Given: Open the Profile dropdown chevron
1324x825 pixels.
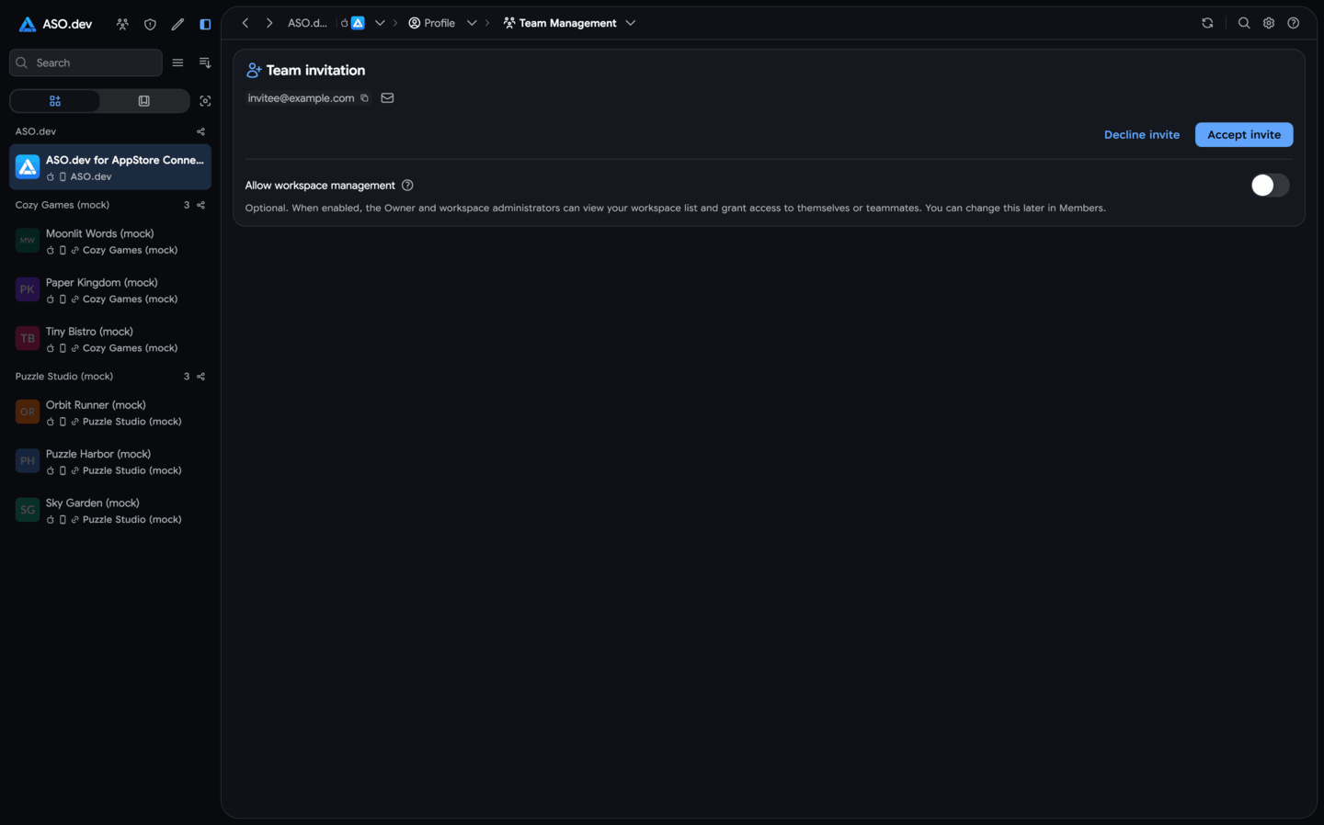Looking at the screenshot, I should pyautogui.click(x=472, y=23).
